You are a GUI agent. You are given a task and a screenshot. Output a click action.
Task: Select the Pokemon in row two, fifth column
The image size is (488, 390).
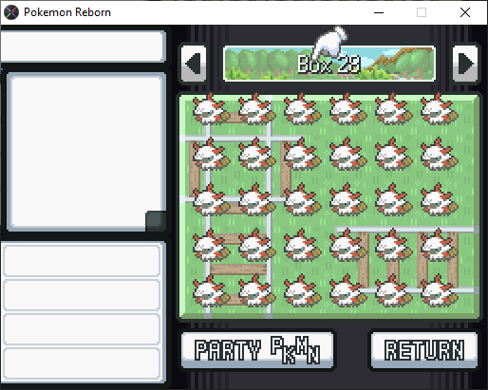(x=393, y=155)
